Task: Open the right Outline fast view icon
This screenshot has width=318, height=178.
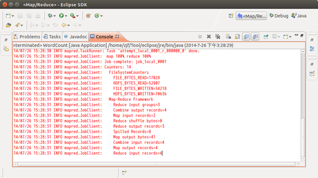Action: (x=312, y=48)
